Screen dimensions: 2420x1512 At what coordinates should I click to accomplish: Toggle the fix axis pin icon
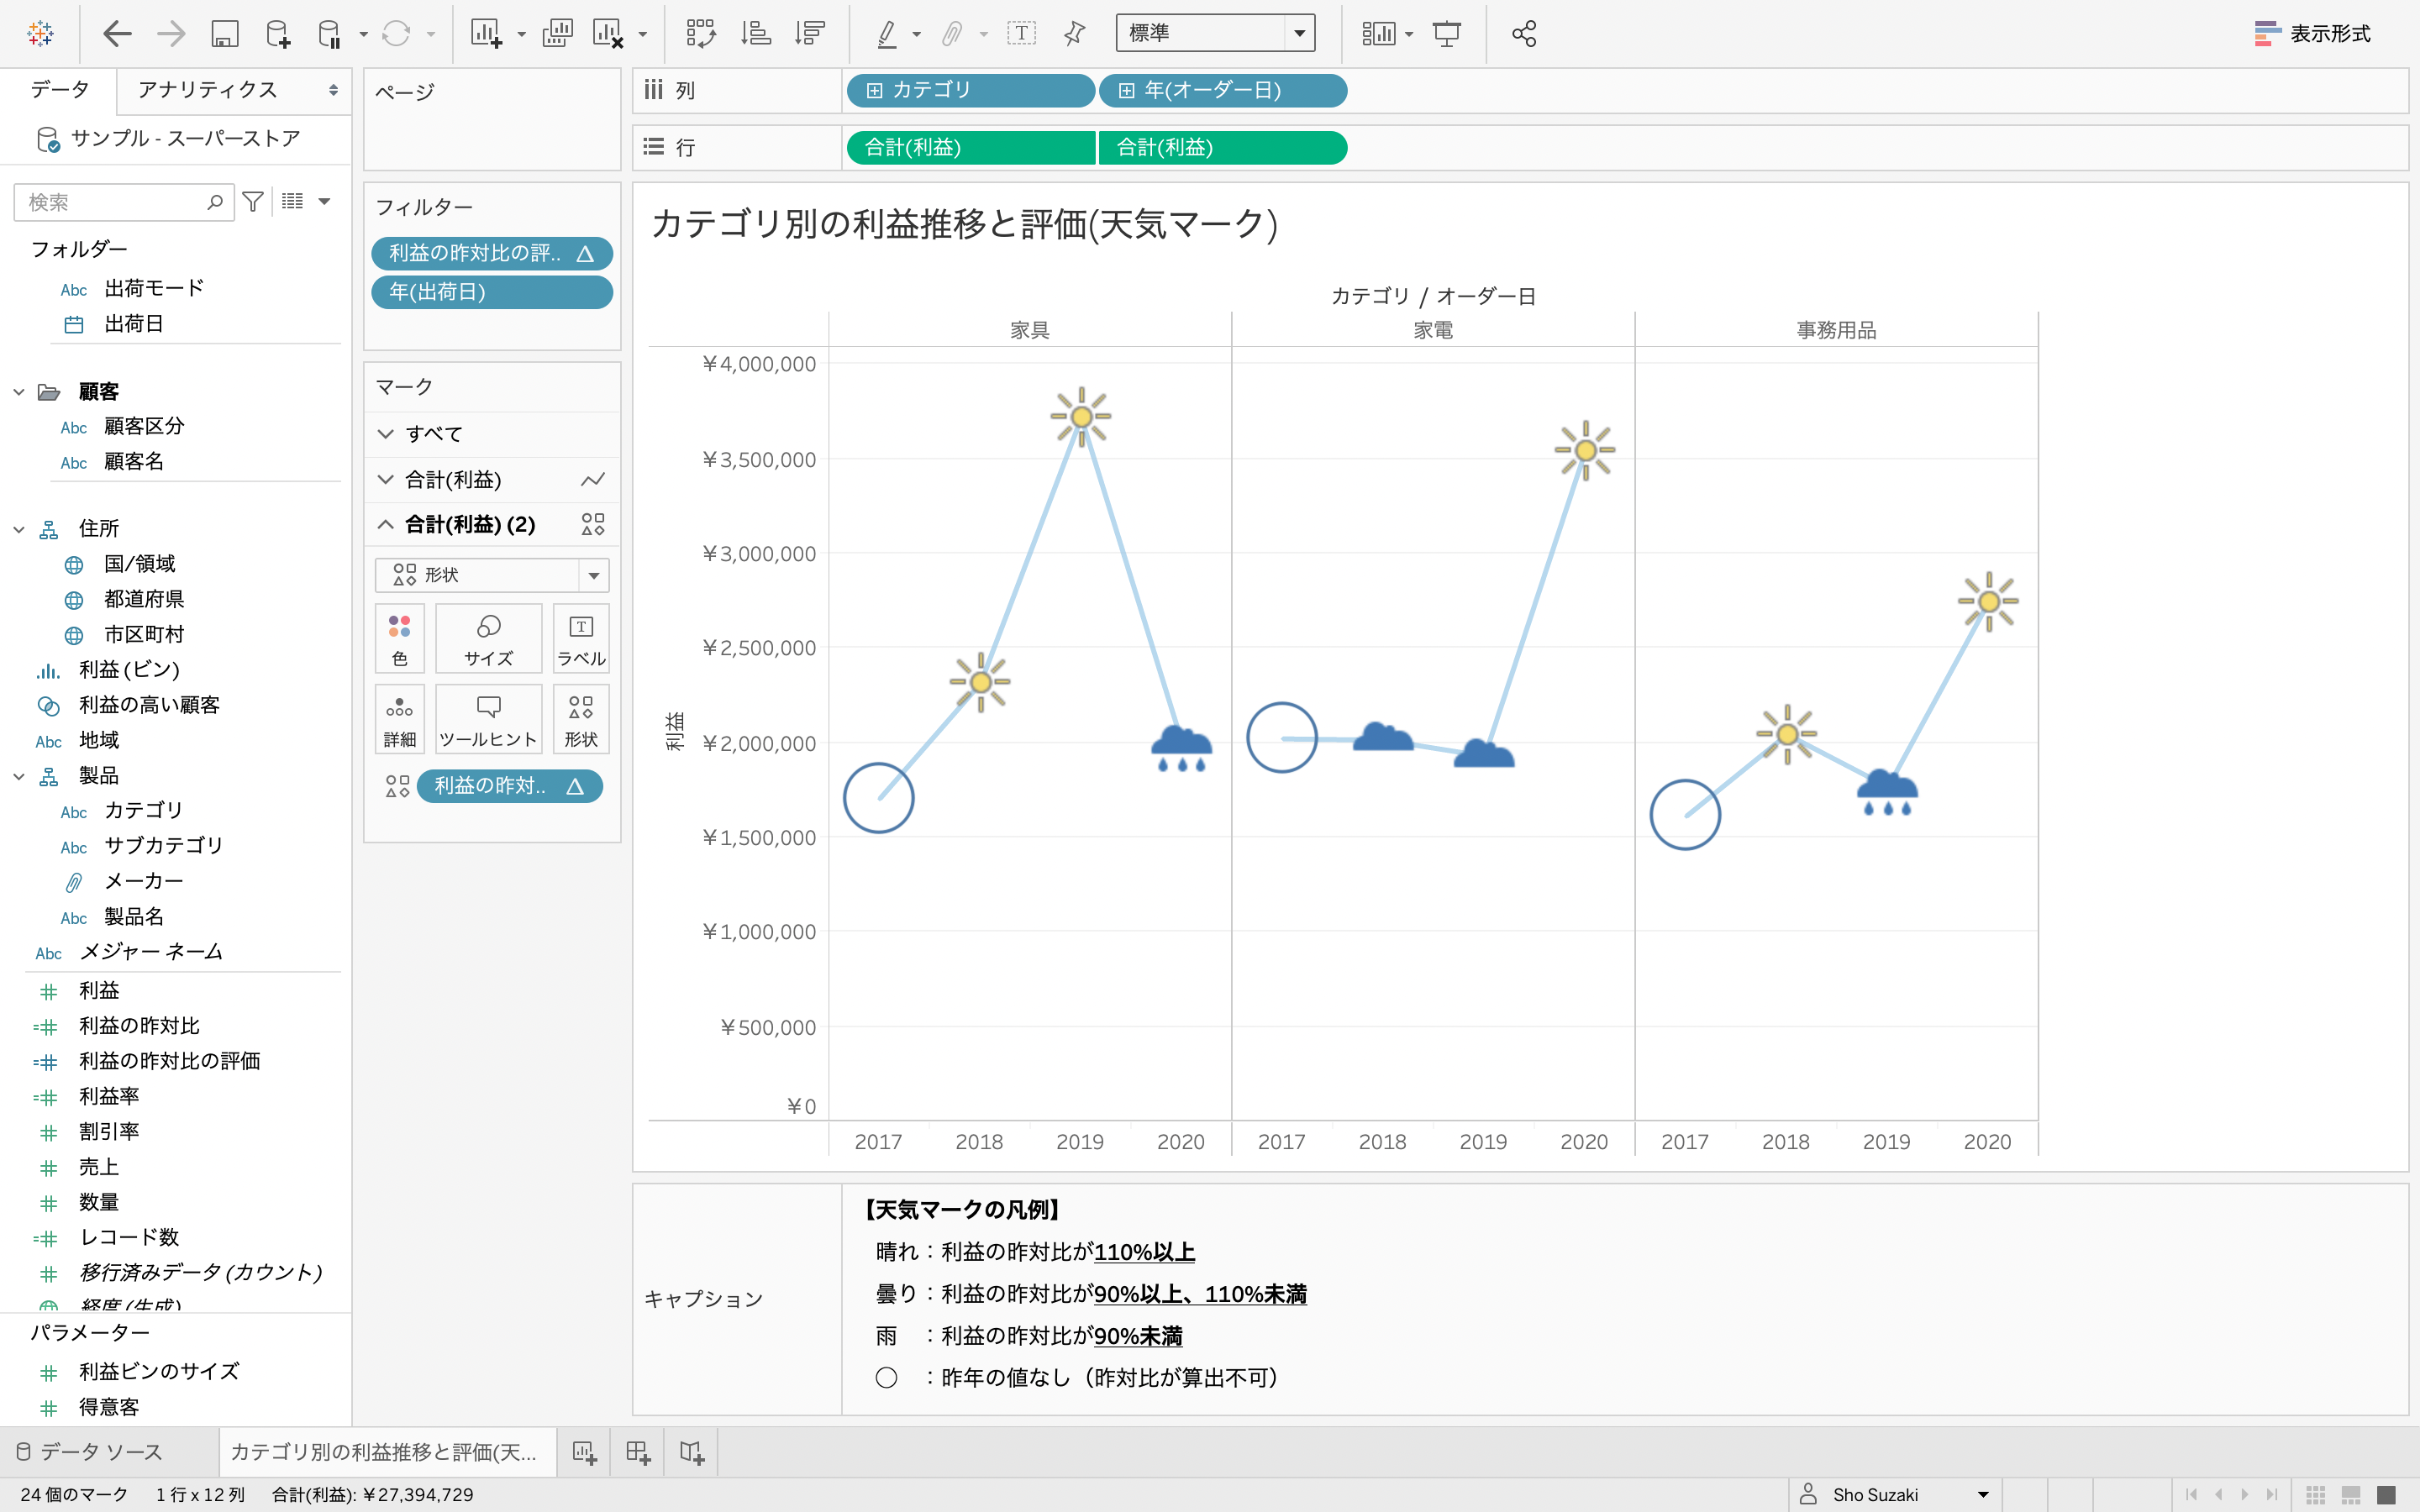click(1075, 34)
